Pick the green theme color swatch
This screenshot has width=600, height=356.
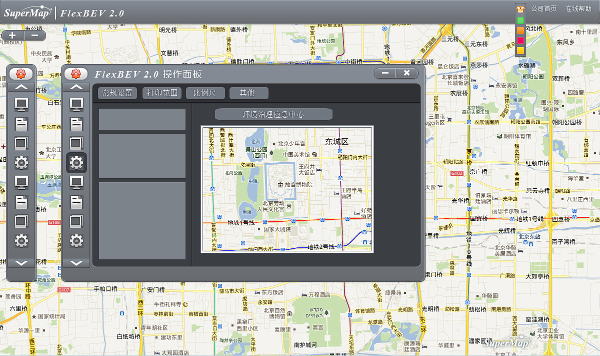[520, 20]
